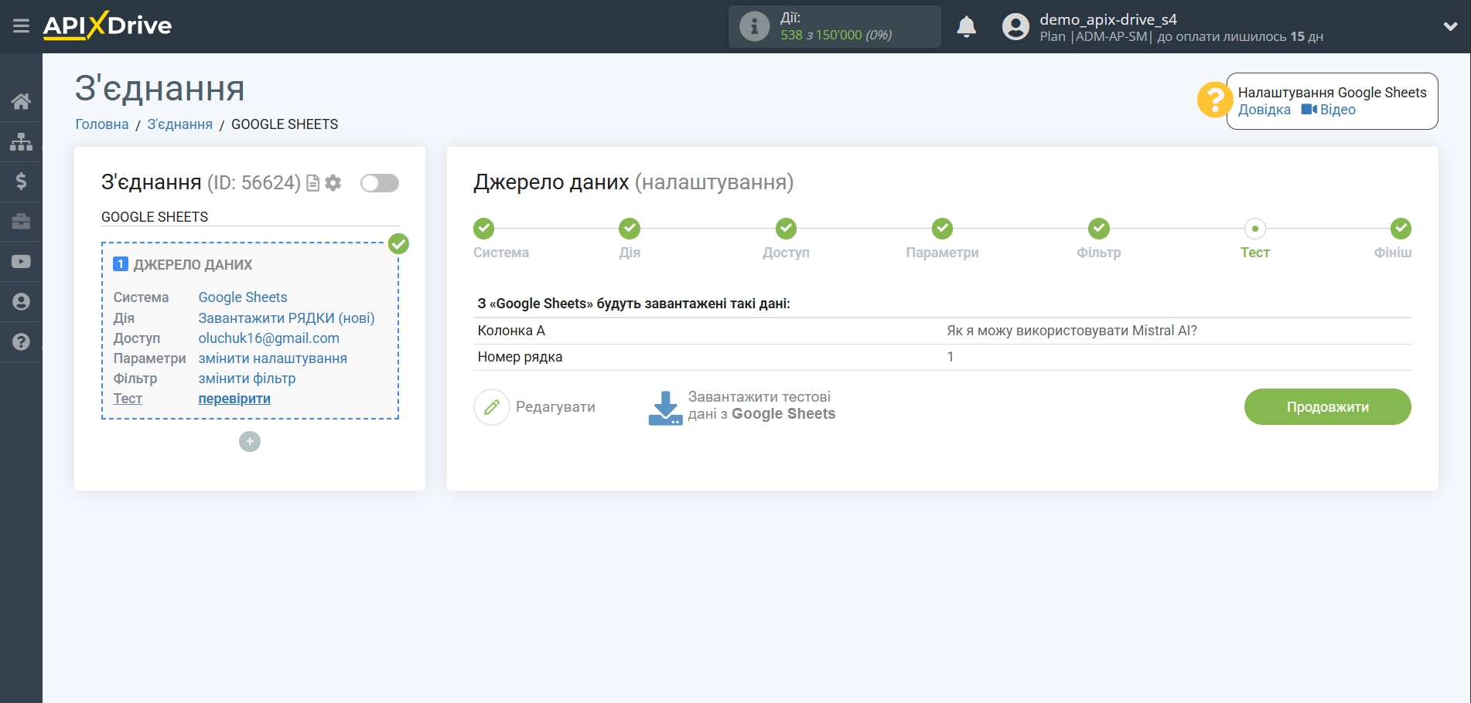The width and height of the screenshot is (1471, 703).
Task: Open billing via the dollar sidebar icon
Action: coord(21,182)
